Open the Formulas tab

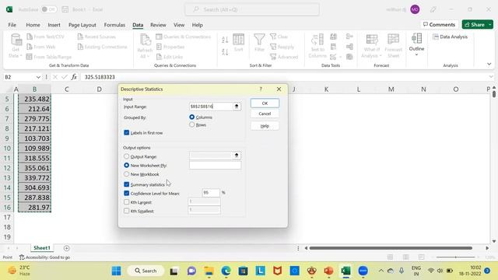coord(114,25)
